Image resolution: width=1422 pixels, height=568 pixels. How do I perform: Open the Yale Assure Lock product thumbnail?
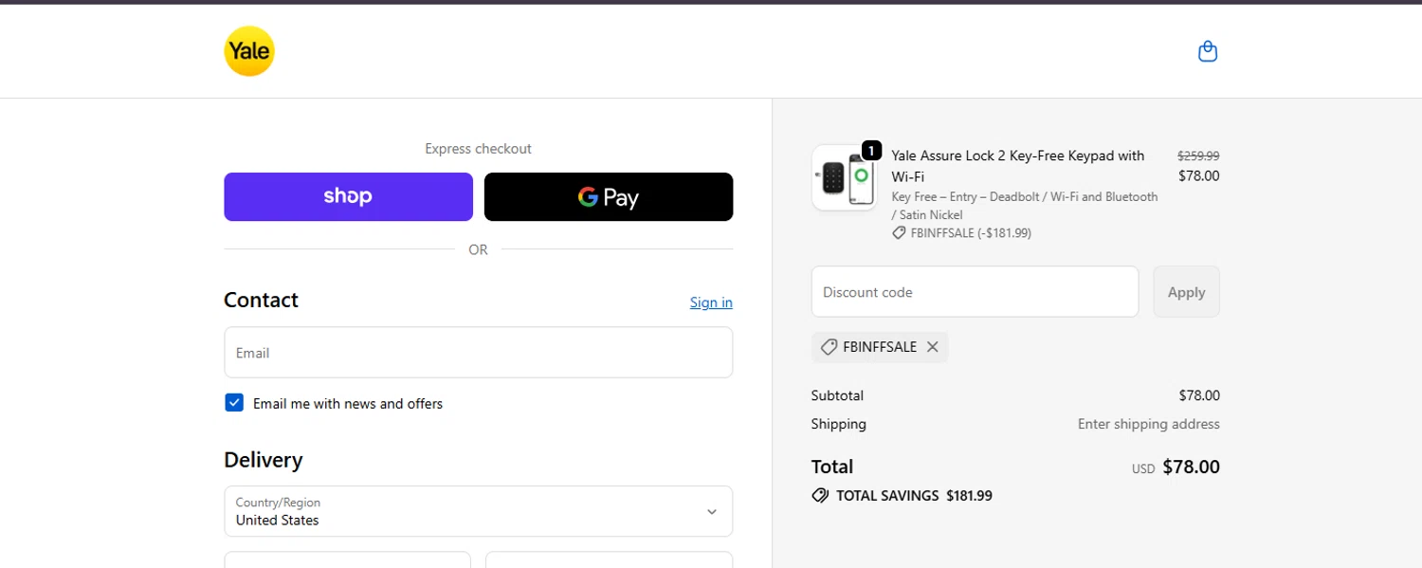[845, 177]
